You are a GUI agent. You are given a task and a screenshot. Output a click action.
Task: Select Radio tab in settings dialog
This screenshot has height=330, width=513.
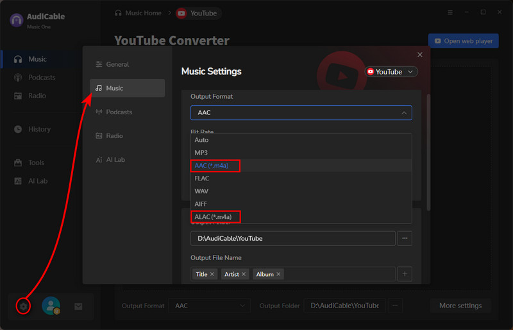127,135
